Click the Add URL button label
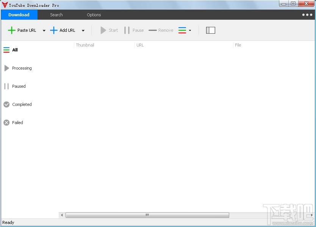The image size is (316, 227). pyautogui.click(x=67, y=30)
